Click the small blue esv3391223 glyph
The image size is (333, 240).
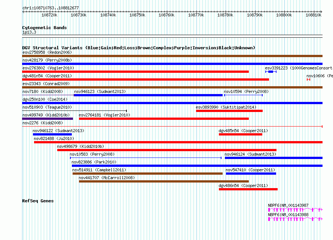271,72
